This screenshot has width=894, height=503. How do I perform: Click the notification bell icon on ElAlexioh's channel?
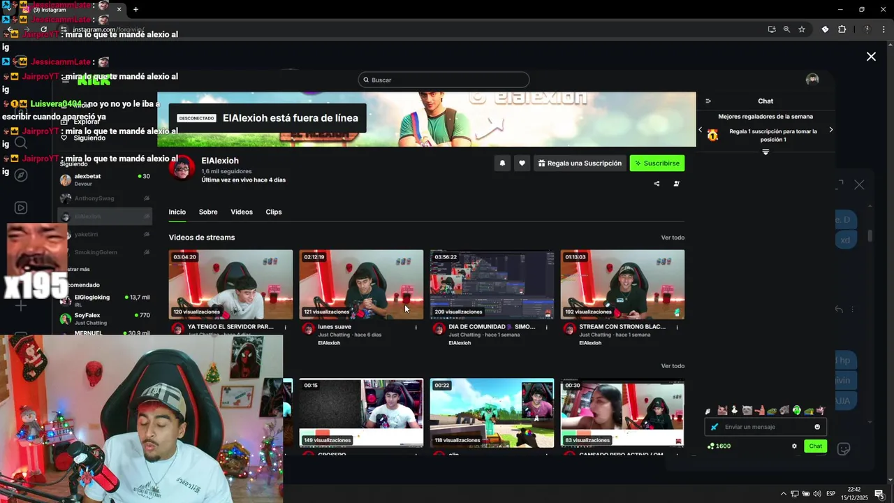(502, 163)
